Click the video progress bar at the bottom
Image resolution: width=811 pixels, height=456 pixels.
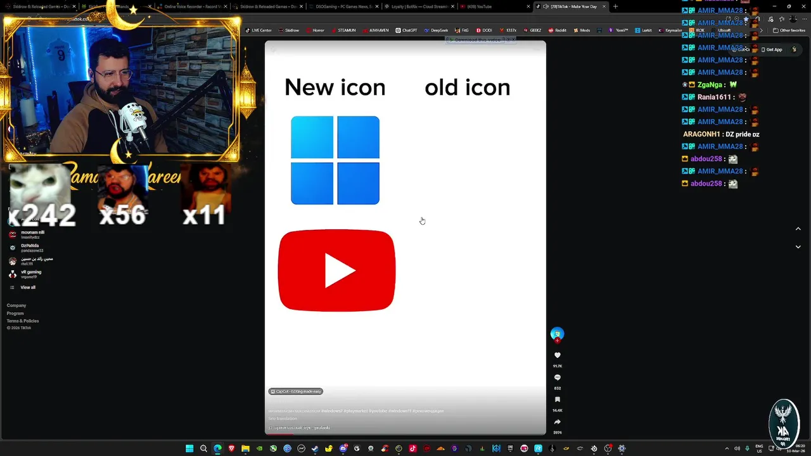(x=405, y=433)
